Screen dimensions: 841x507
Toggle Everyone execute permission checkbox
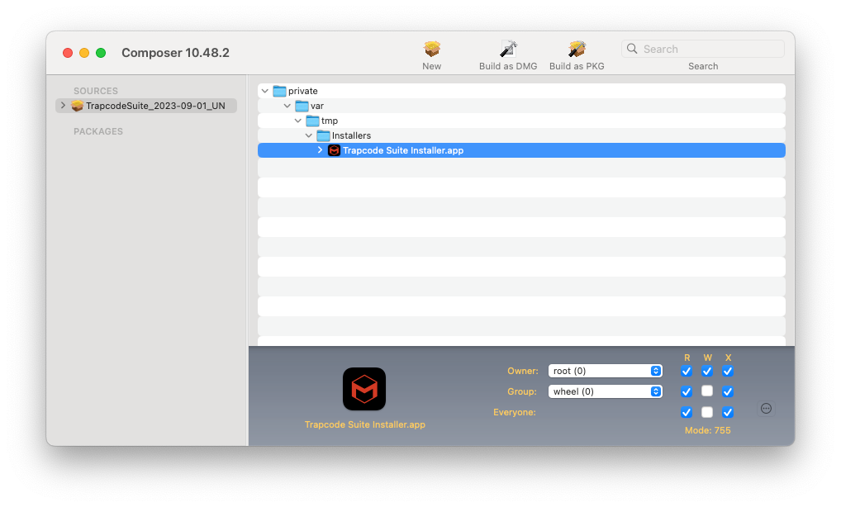pos(727,412)
